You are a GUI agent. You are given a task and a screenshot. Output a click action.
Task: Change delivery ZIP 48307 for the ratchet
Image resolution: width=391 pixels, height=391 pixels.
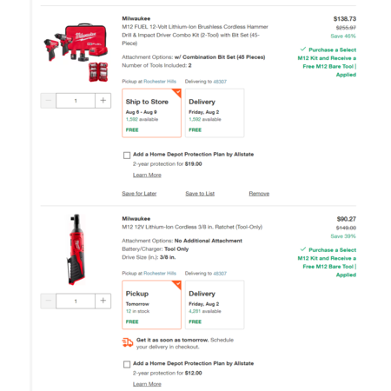pyautogui.click(x=220, y=274)
